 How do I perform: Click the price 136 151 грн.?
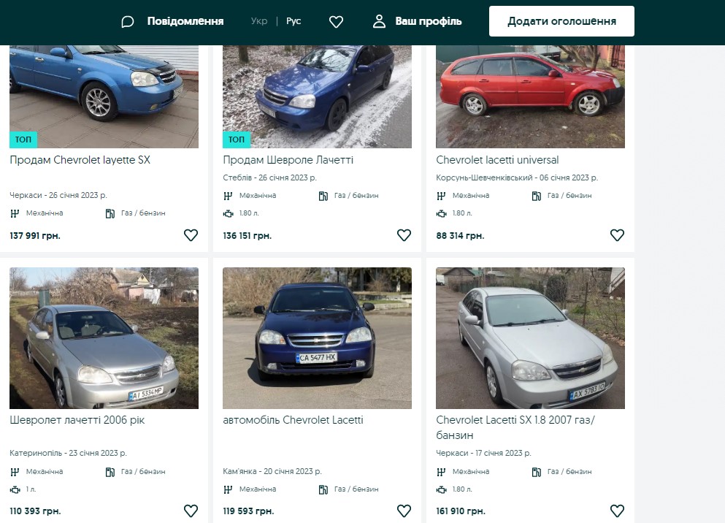click(248, 236)
